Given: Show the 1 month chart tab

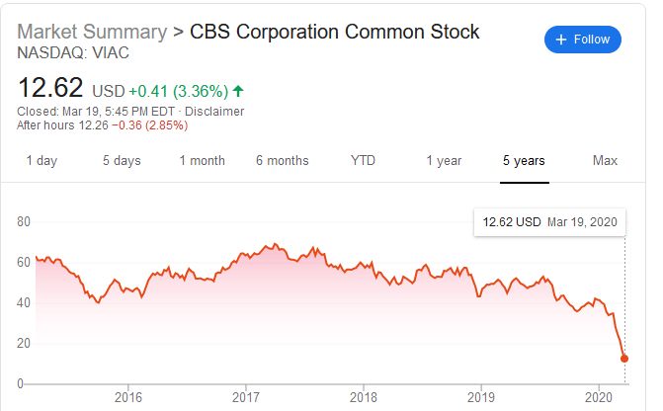Looking at the screenshot, I should click(203, 160).
